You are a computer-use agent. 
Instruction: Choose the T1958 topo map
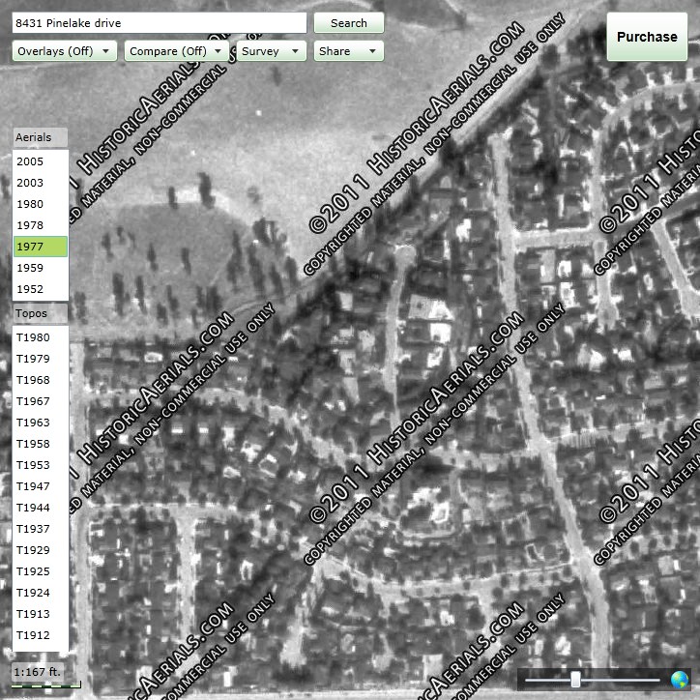41,444
